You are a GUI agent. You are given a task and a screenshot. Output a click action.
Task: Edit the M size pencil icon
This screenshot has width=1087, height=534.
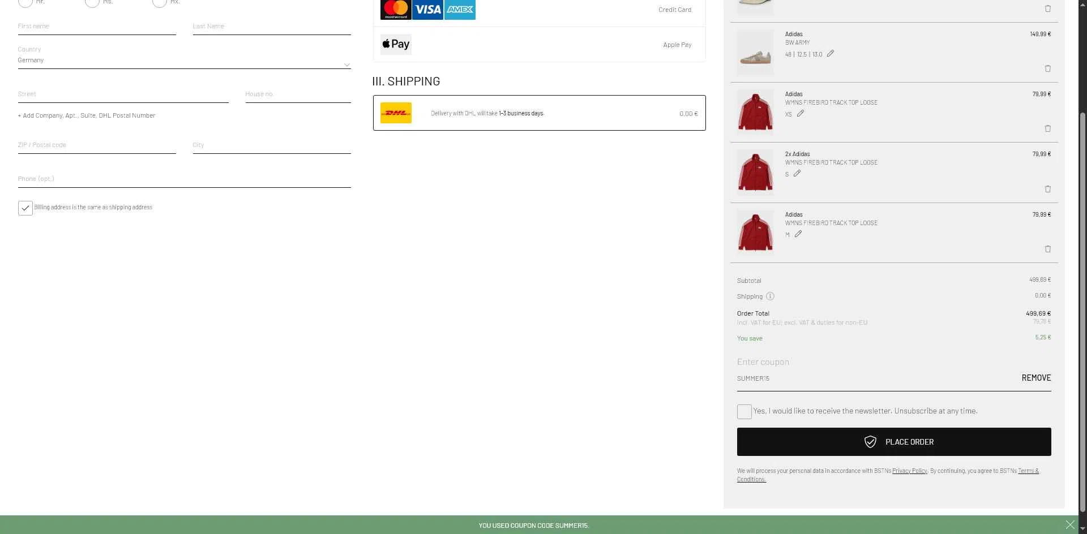point(798,234)
